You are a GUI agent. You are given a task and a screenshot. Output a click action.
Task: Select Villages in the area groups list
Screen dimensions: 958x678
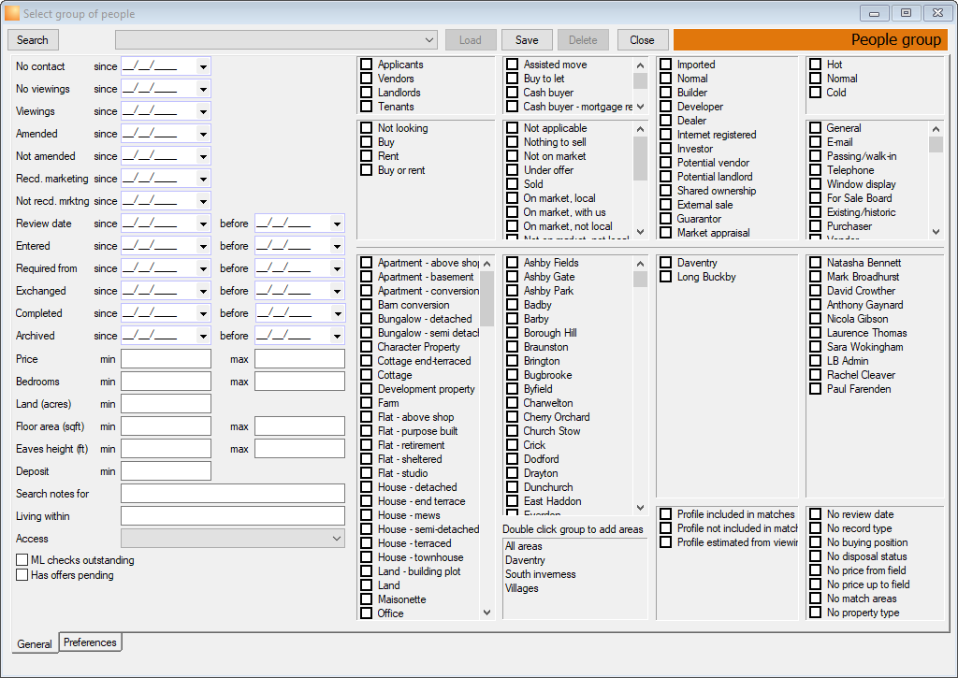tap(522, 588)
